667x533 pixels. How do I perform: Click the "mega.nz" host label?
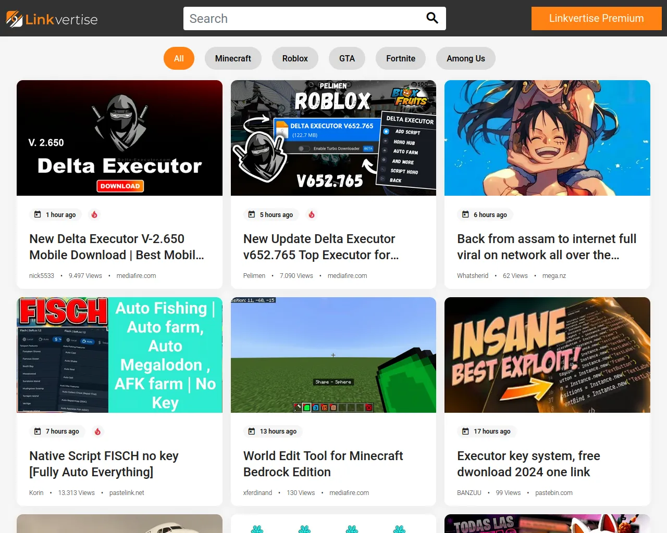(554, 276)
